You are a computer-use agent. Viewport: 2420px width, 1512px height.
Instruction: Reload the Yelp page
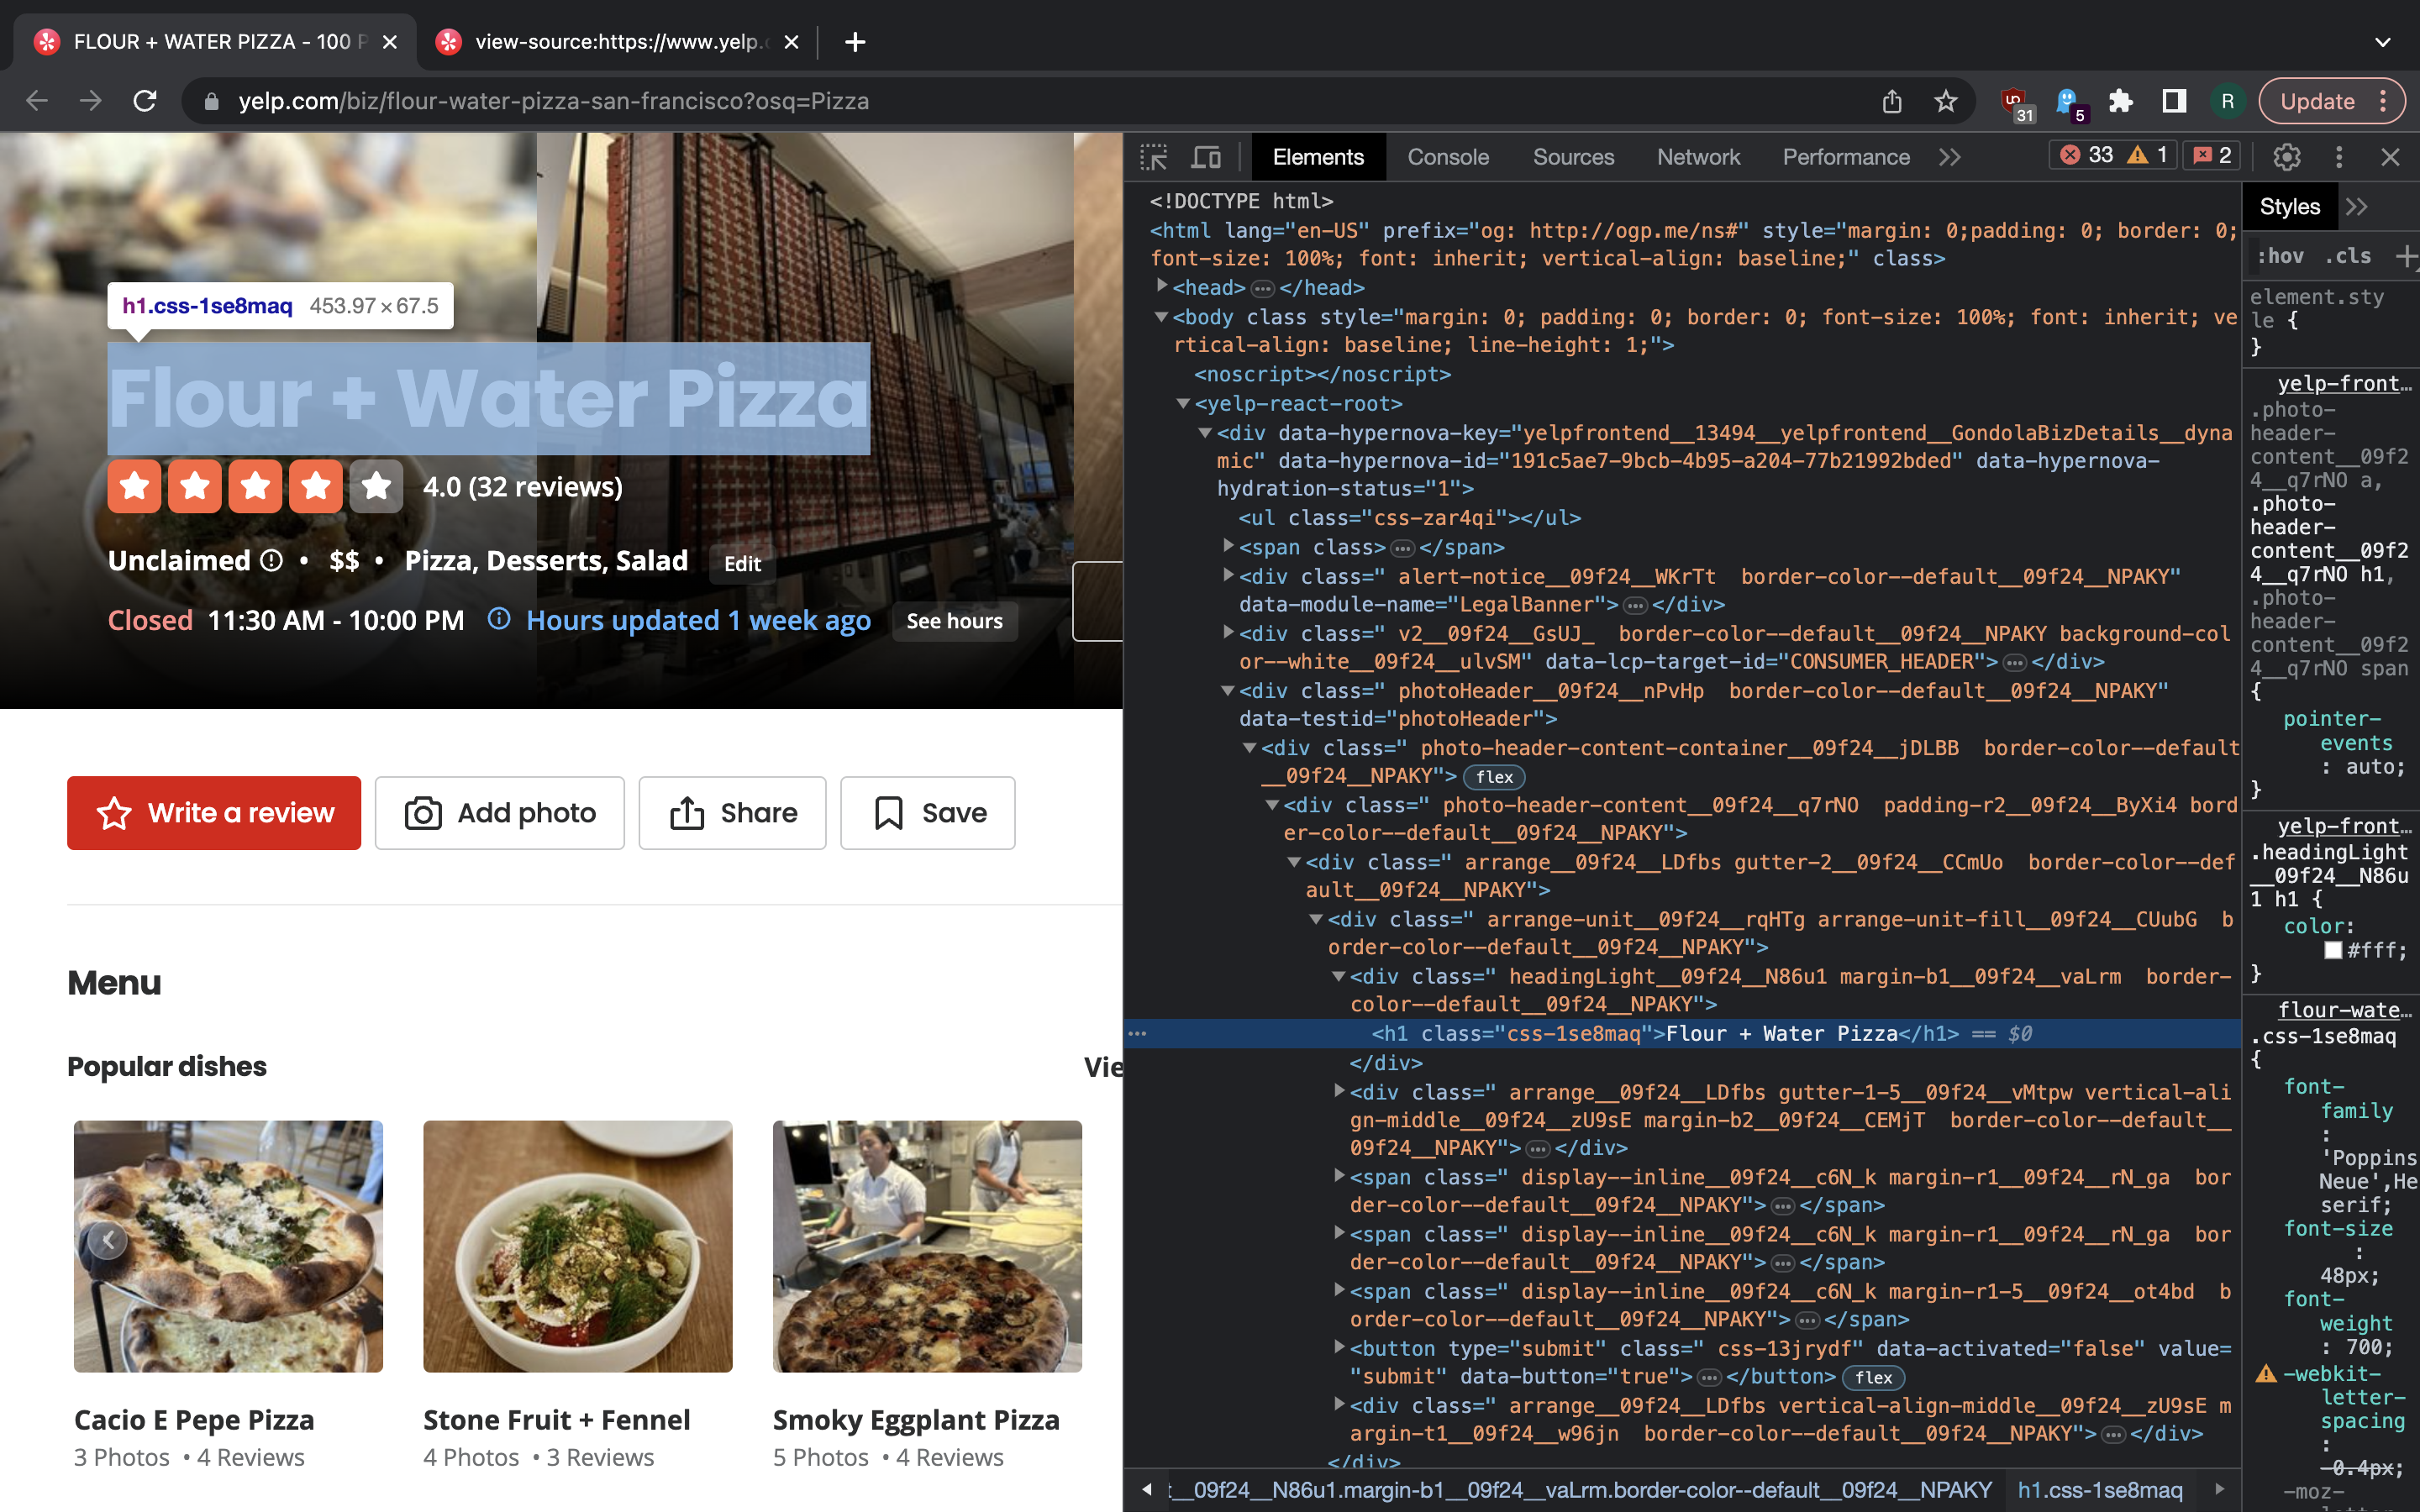145,101
